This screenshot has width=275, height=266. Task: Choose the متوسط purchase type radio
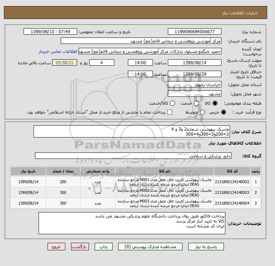202,112
